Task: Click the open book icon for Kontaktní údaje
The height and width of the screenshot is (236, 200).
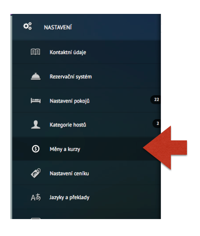Action: point(35,52)
